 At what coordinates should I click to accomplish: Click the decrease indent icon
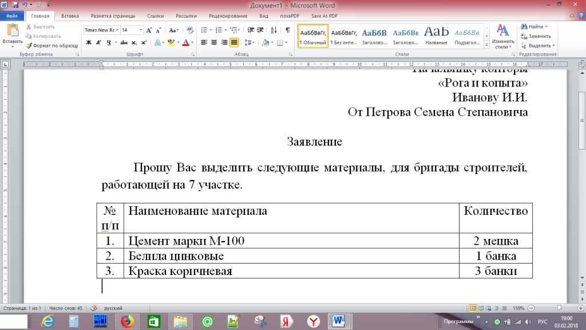pyautogui.click(x=251, y=30)
